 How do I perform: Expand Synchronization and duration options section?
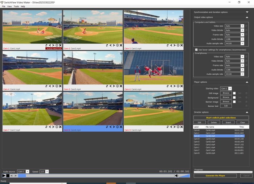pyautogui.click(x=247, y=12)
